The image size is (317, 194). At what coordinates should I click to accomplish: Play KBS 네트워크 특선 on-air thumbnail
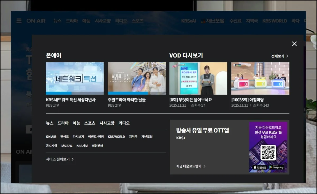[x=75, y=78]
